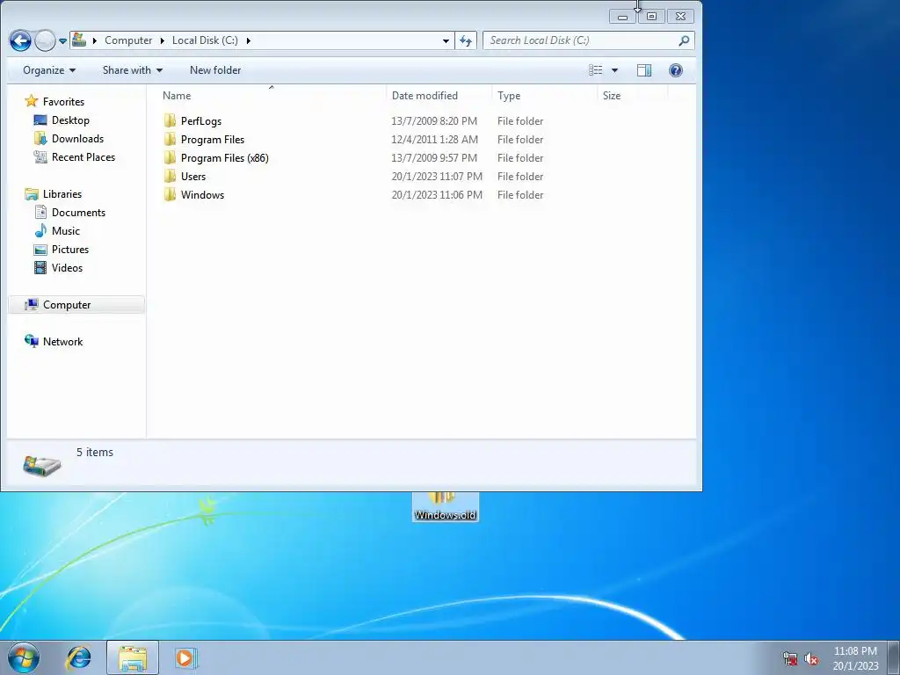
Task: Select the Windows folder icon
Action: click(x=170, y=194)
